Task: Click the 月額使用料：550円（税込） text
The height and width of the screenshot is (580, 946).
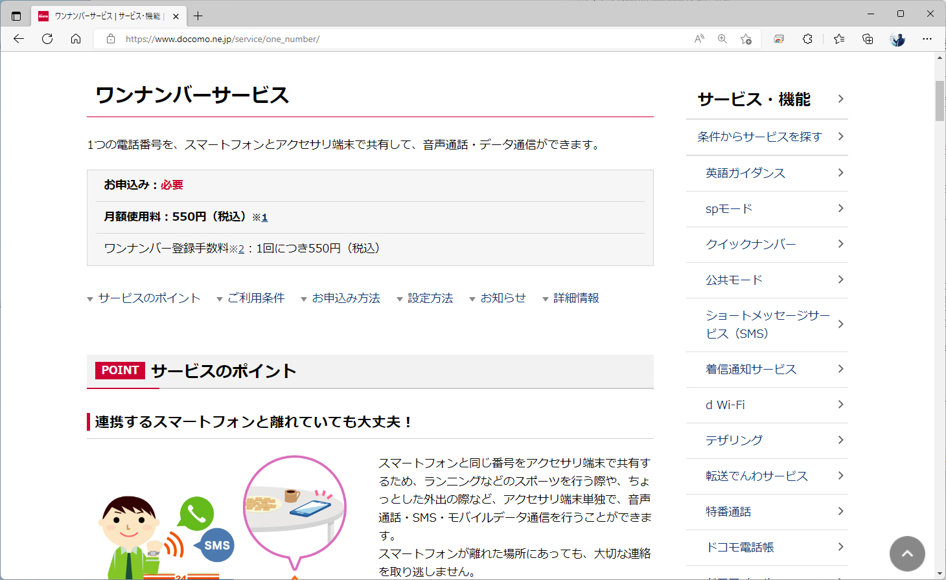Action: tap(175, 217)
